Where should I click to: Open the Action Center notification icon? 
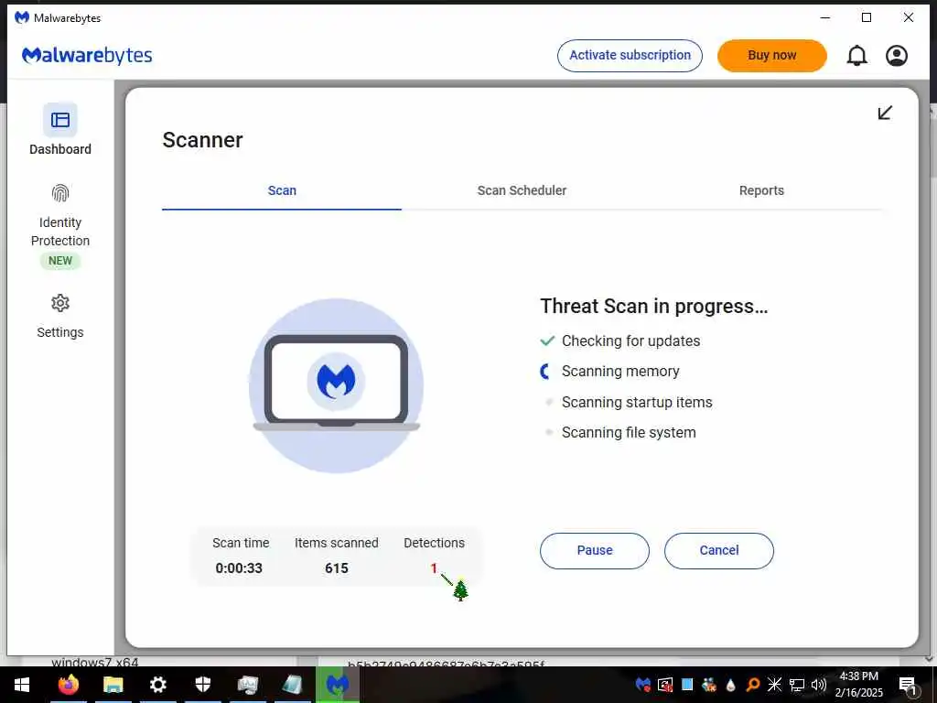tap(908, 685)
